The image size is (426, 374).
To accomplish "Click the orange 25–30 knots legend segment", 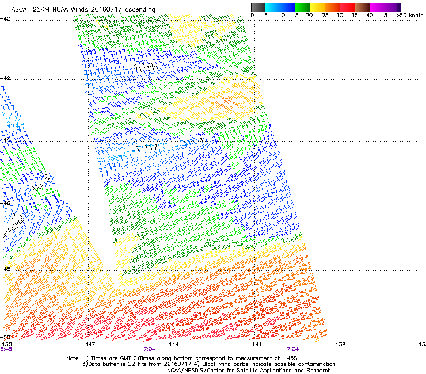I will [x=333, y=7].
